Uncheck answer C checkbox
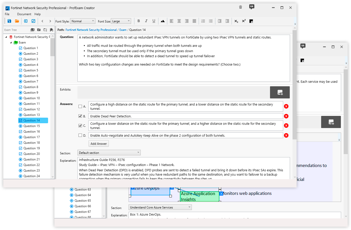The height and width of the screenshot is (230, 351). 80,126
